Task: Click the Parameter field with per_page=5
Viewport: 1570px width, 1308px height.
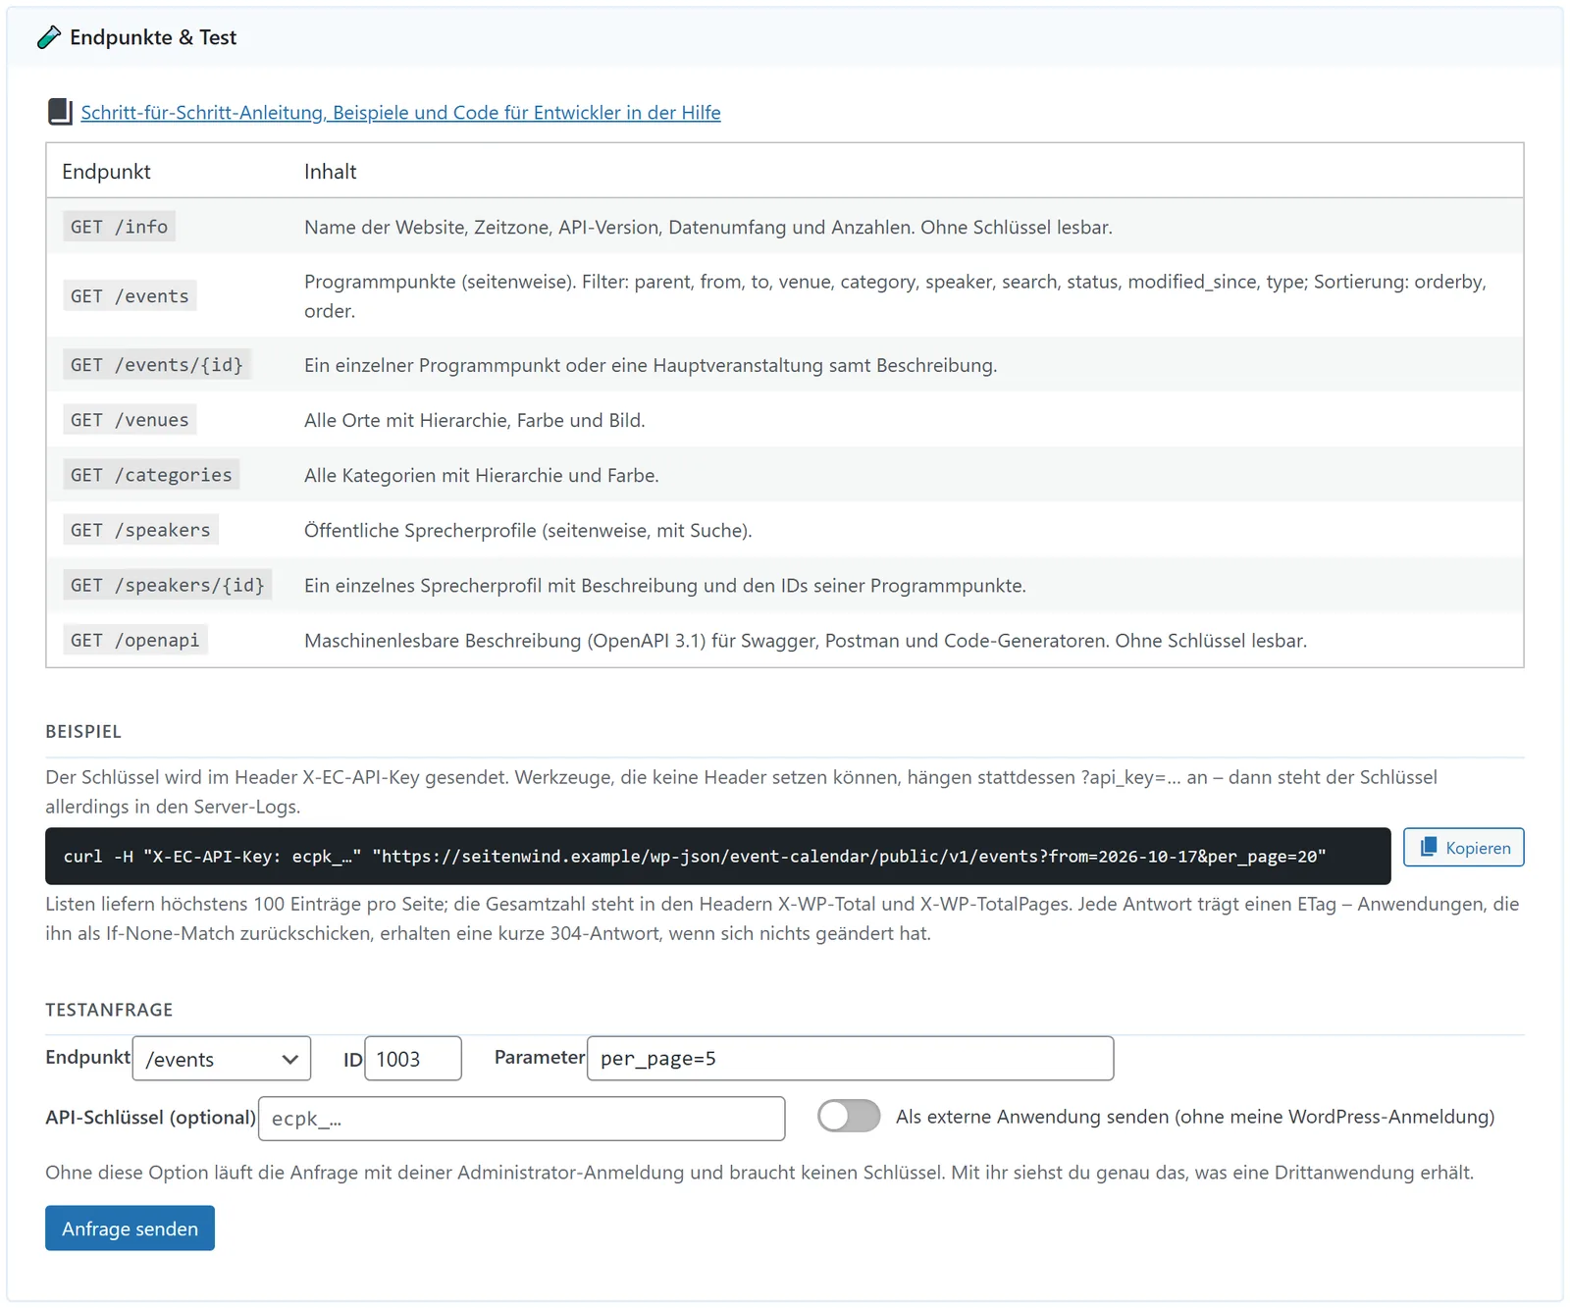Action: click(x=850, y=1059)
